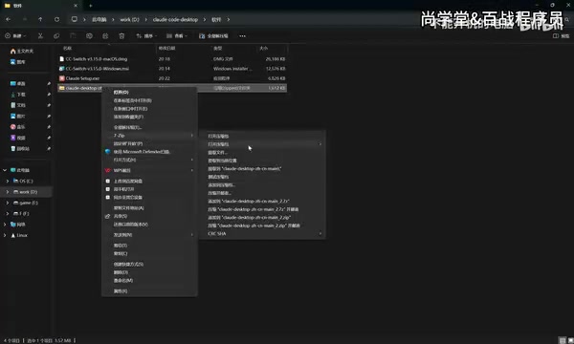Screen dimensions: 574x344
Task: Expand the F (F:) drive node
Action: (8, 213)
